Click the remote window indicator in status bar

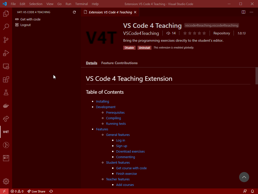pos(4,191)
